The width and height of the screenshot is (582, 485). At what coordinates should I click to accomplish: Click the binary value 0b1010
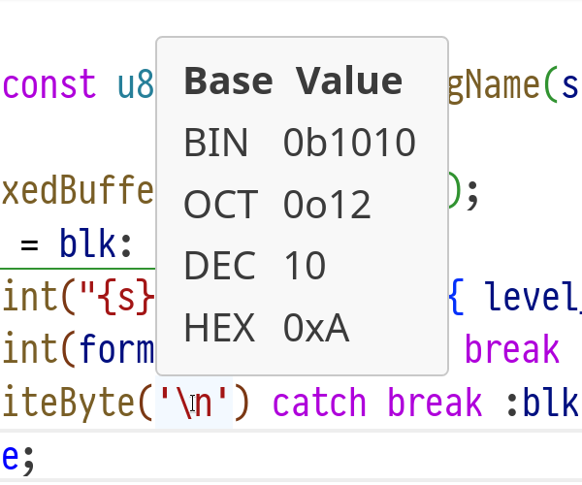(x=349, y=144)
